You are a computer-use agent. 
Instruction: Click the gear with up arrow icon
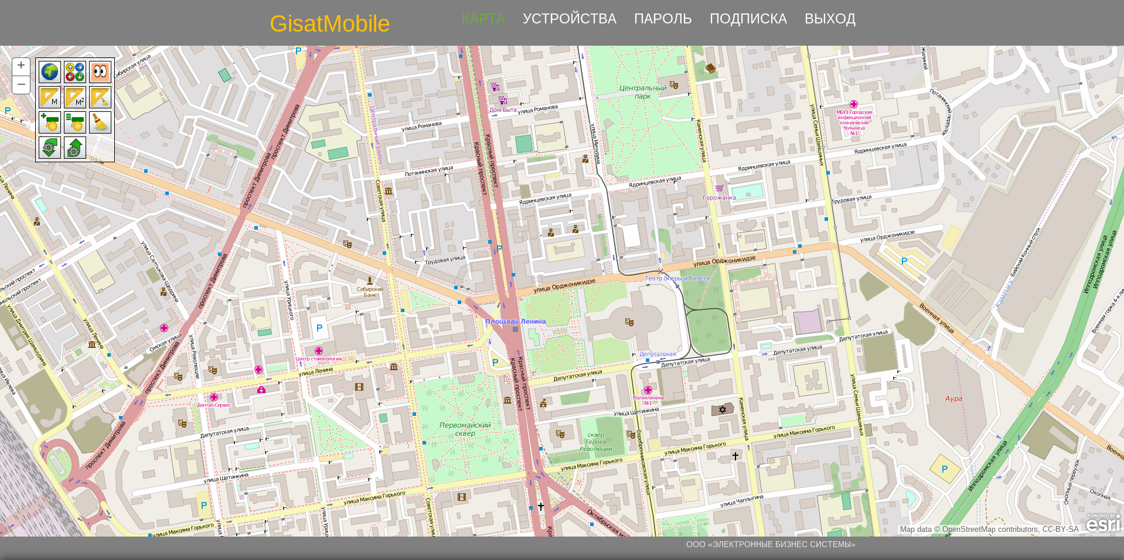(x=75, y=148)
